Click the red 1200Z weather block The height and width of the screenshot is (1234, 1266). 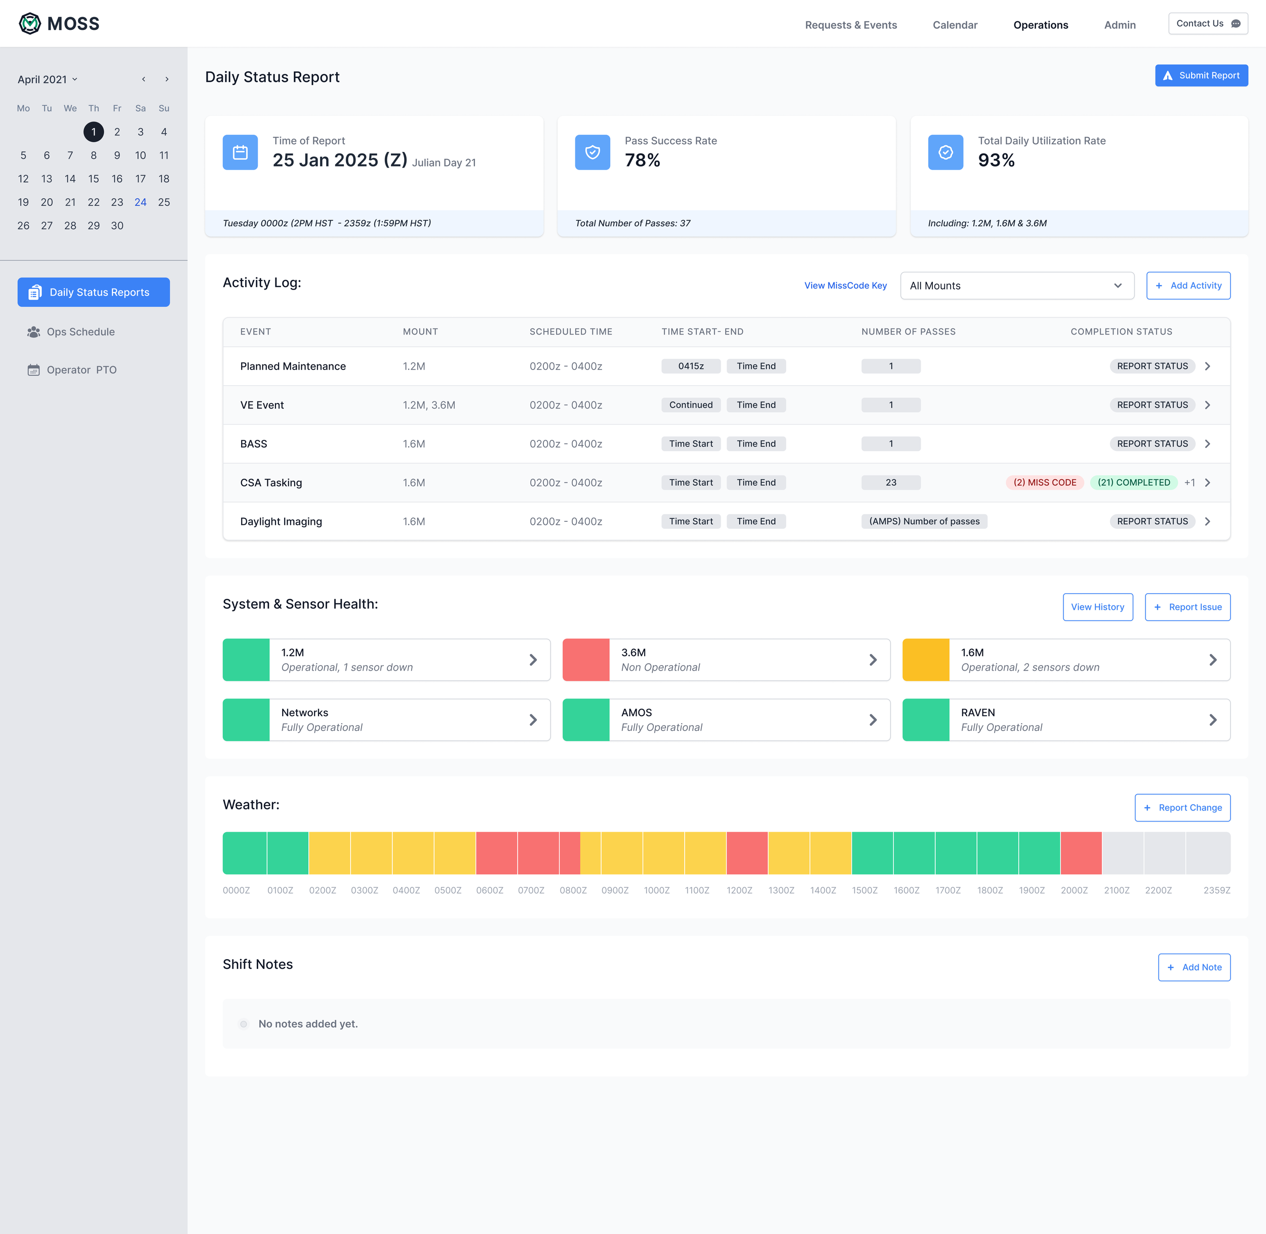746,853
